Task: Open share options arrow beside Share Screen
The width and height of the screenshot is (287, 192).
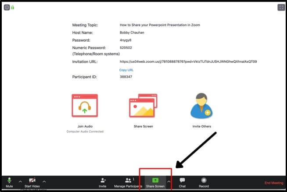Action: (x=169, y=181)
